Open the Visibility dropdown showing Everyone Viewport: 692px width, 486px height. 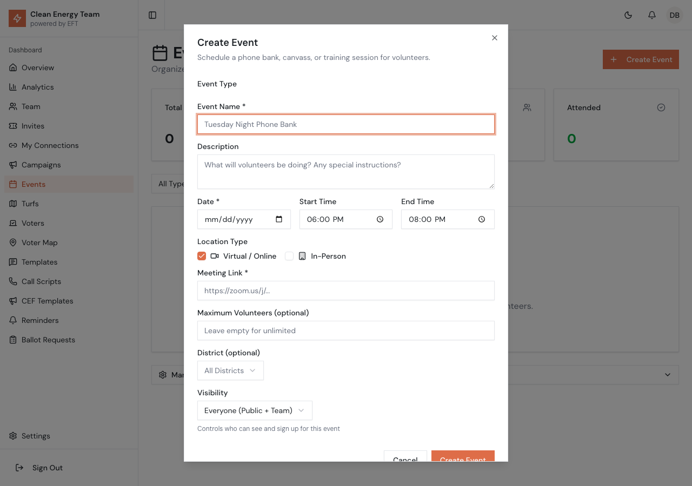(254, 410)
